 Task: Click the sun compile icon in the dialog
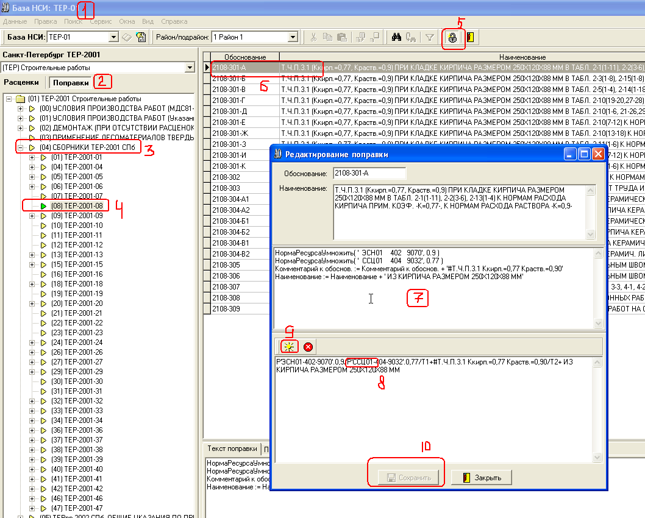coord(289,347)
